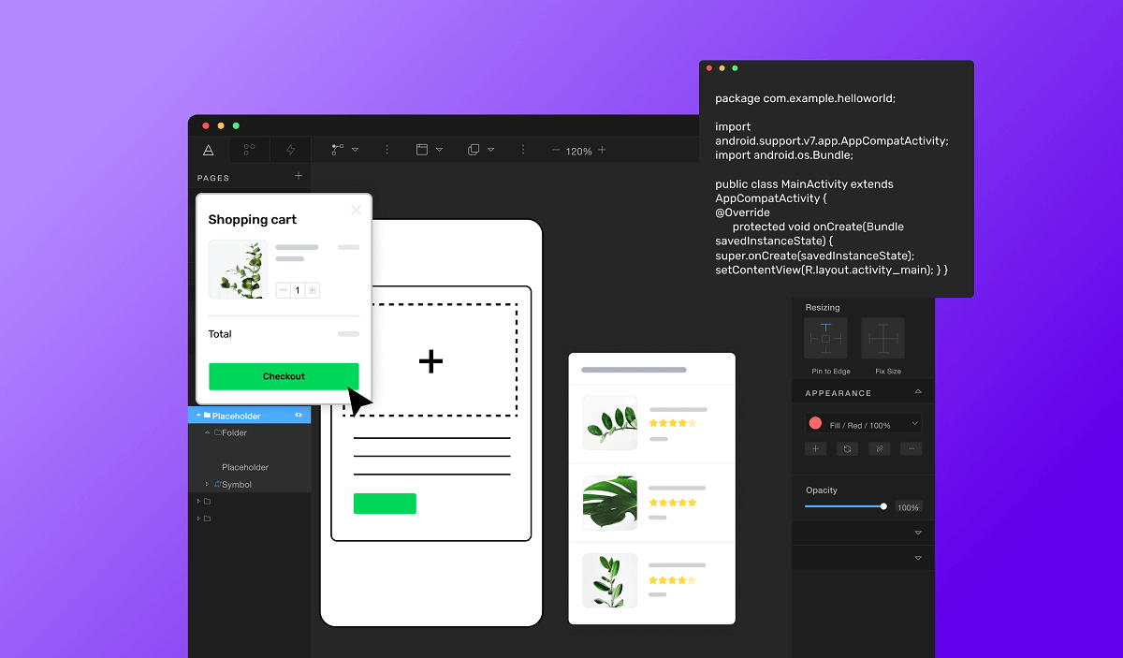The width and height of the screenshot is (1123, 658).
Task: Click the Opacity slider handle
Action: pyautogui.click(x=883, y=506)
